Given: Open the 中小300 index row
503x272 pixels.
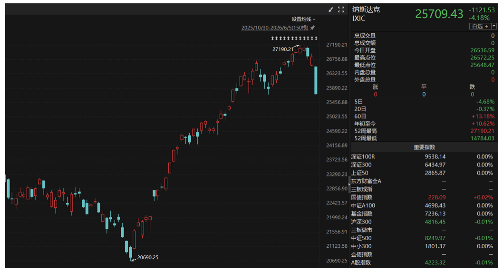Looking at the screenshot, I should click(x=424, y=246).
